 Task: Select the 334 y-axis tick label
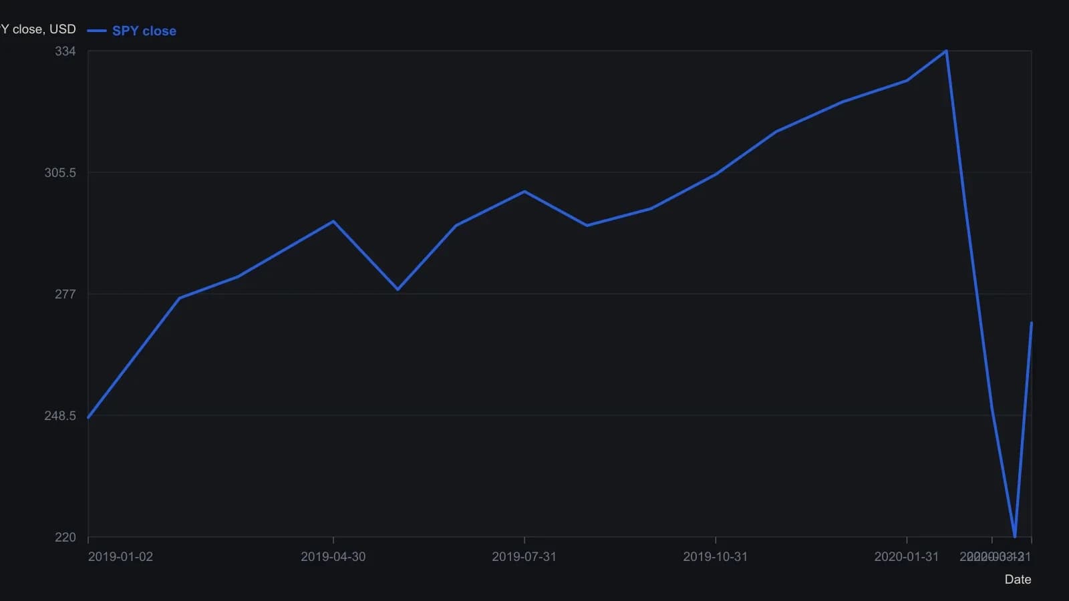click(65, 51)
